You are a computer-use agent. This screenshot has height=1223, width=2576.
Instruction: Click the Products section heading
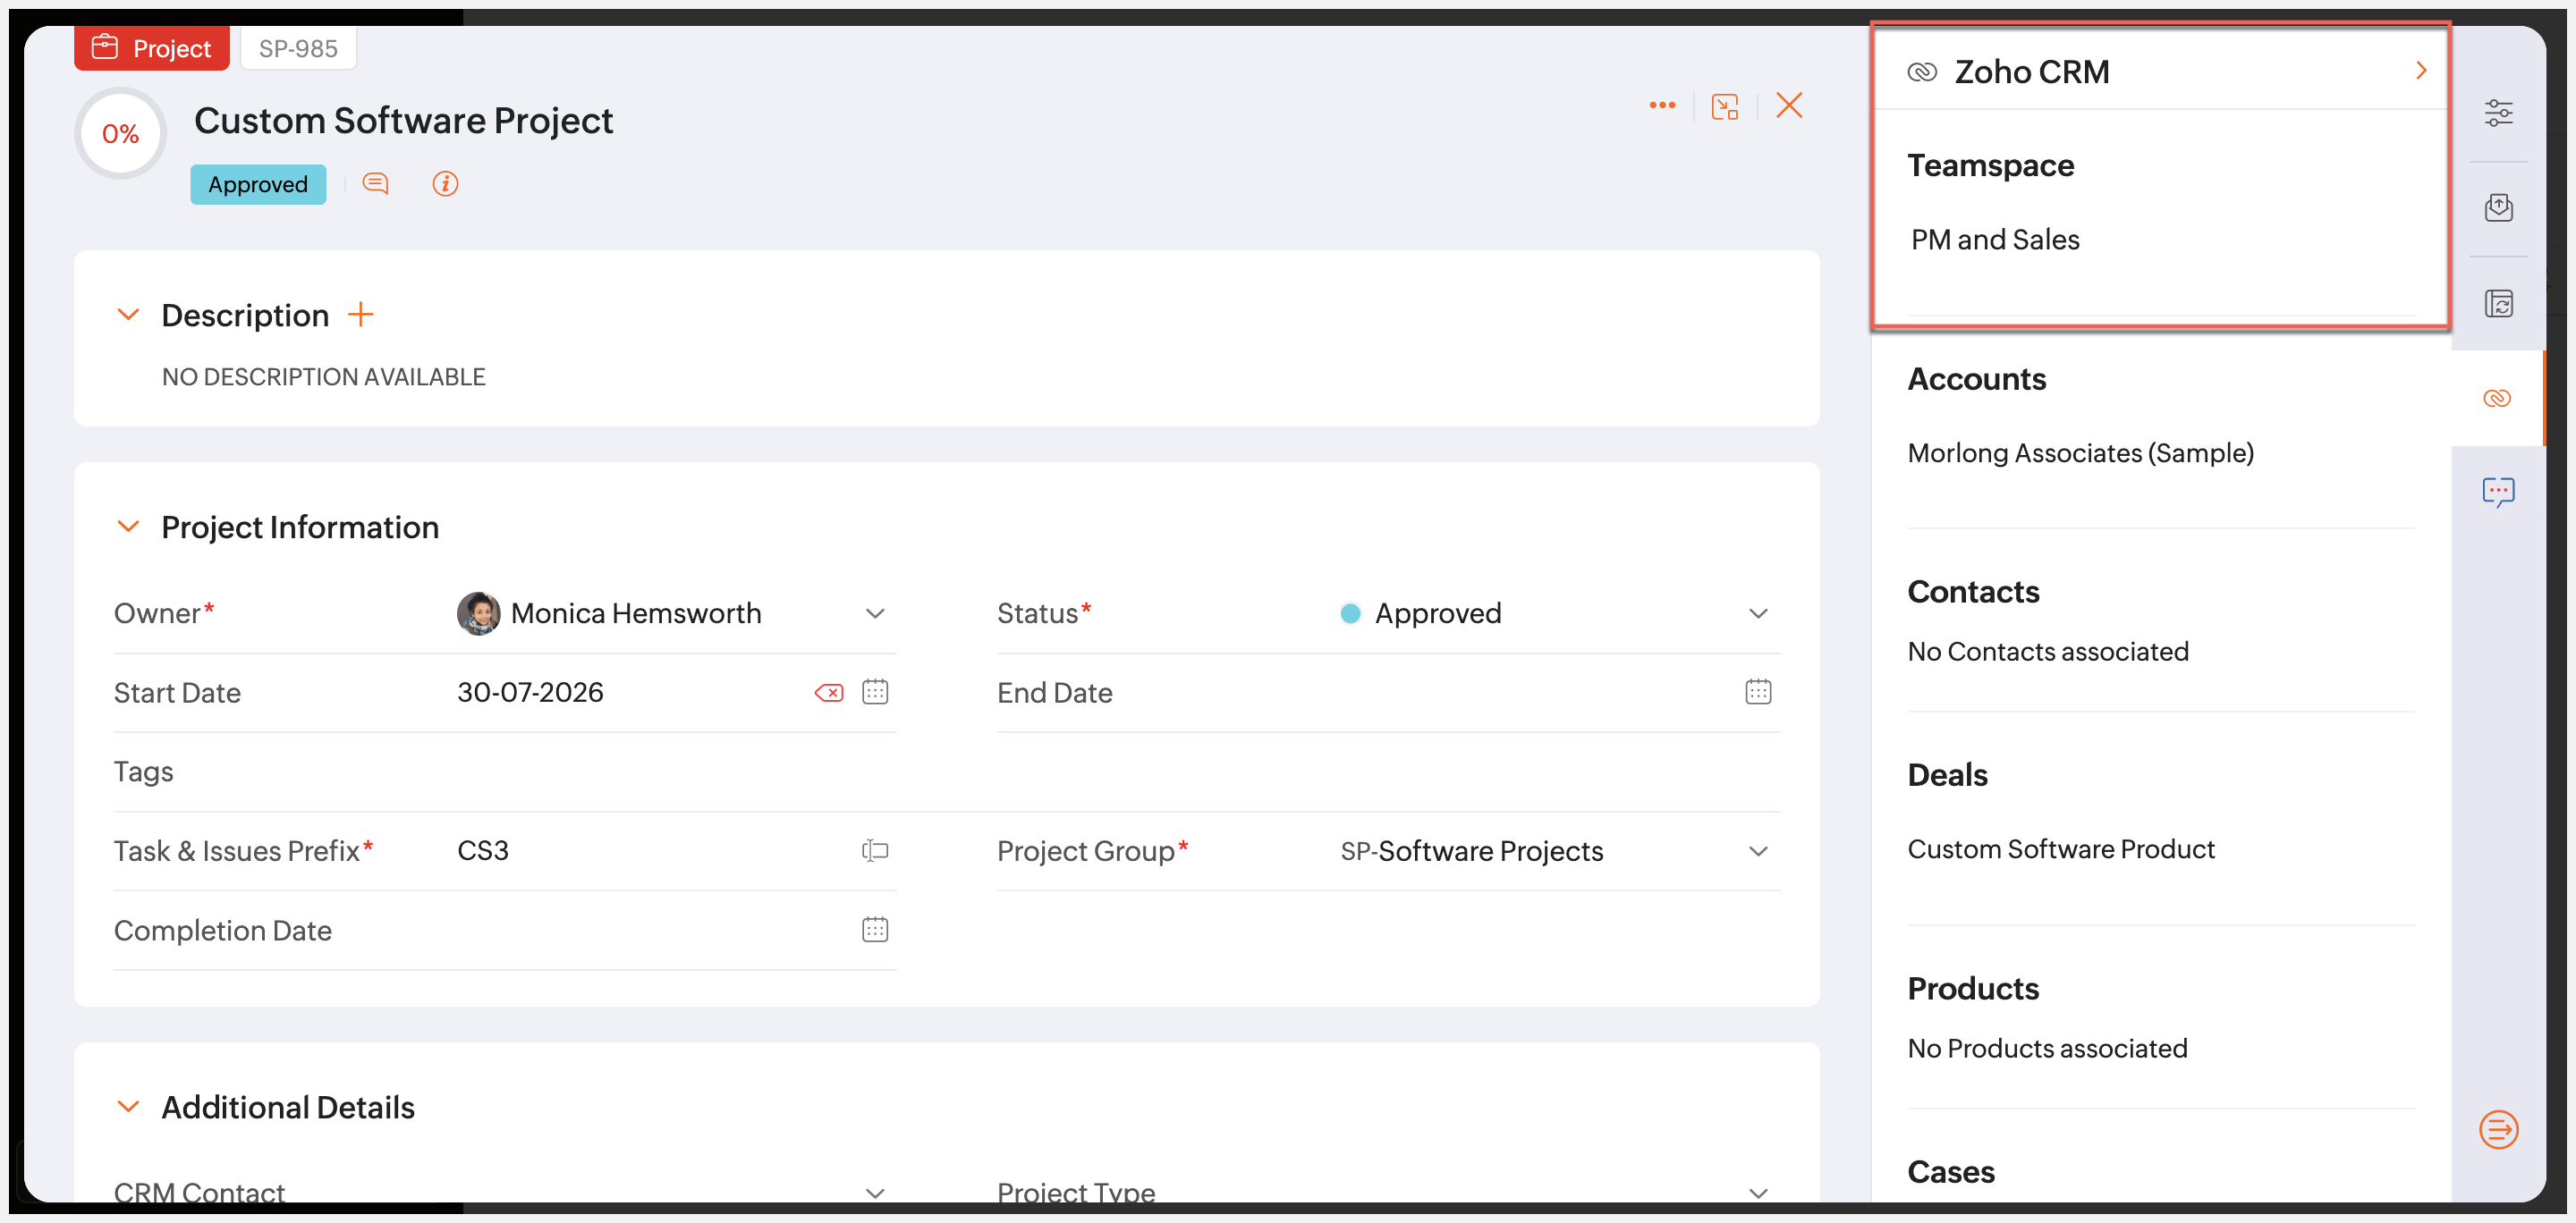click(x=1973, y=989)
